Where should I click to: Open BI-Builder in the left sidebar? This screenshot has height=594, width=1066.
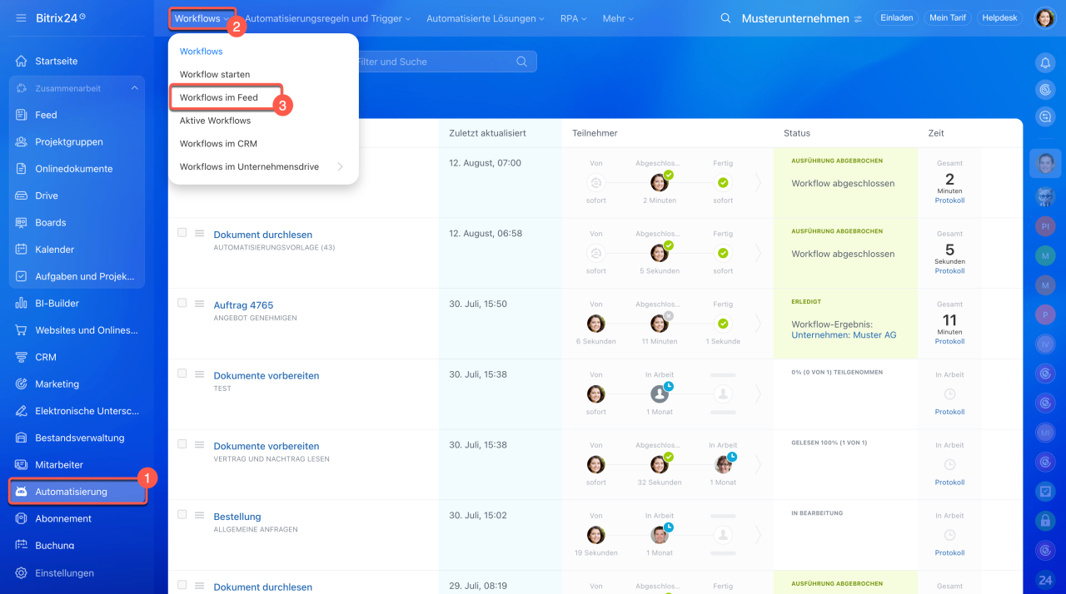pos(57,304)
